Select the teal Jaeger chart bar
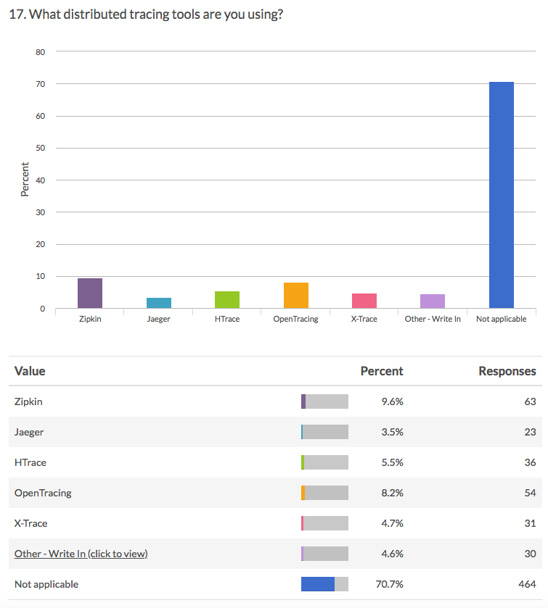 pyautogui.click(x=158, y=303)
